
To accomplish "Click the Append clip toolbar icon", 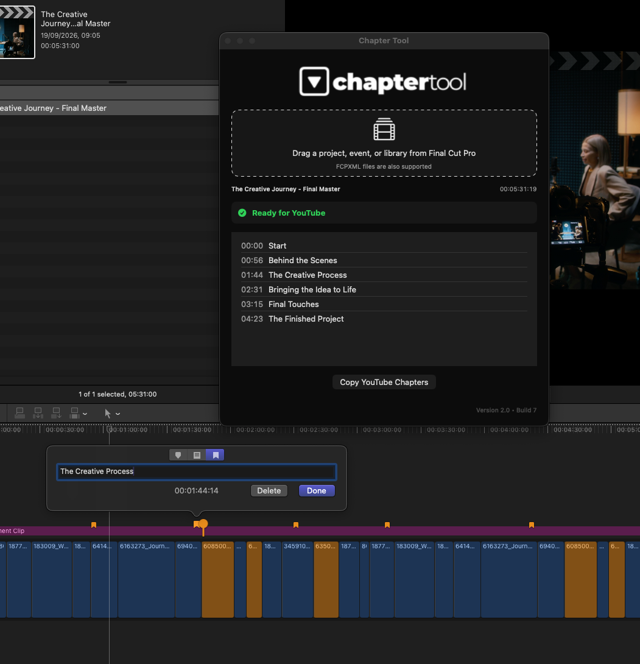I will 56,413.
